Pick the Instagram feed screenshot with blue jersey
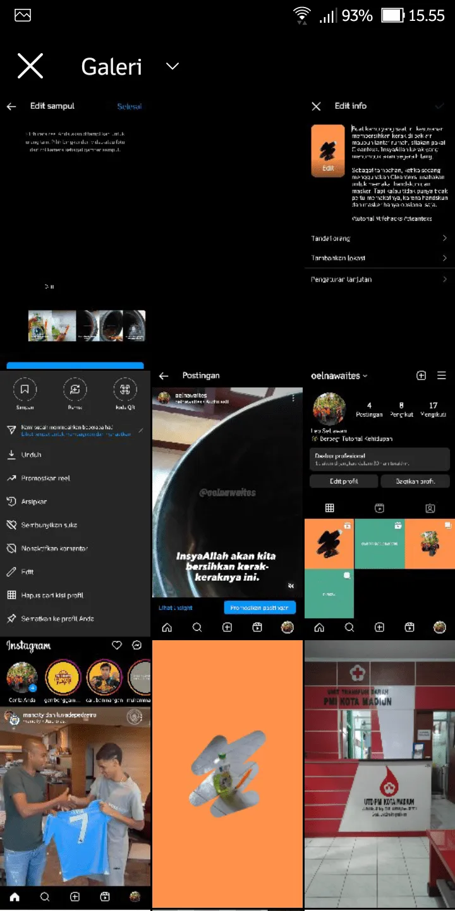The width and height of the screenshot is (455, 911). tap(75, 774)
